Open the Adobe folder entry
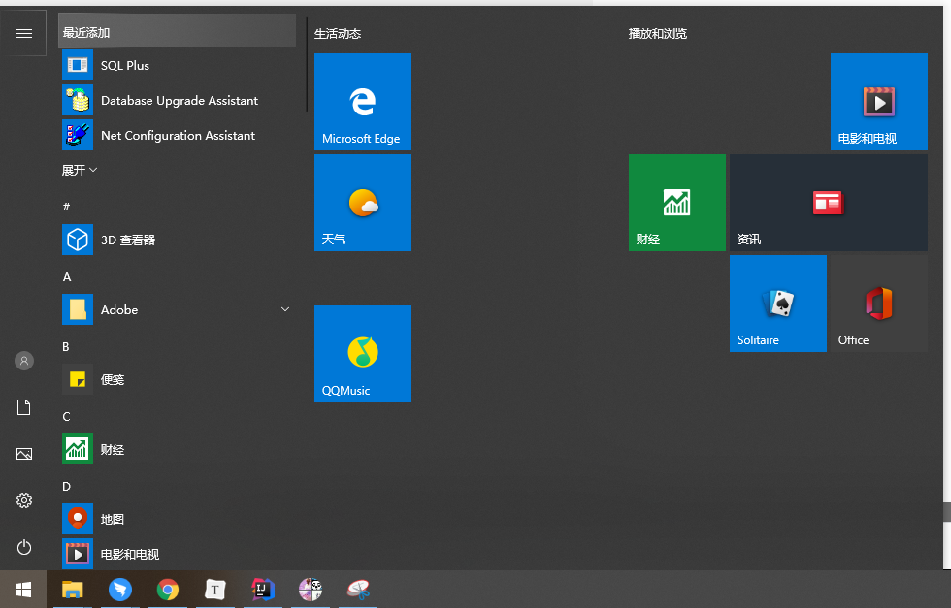This screenshot has width=951, height=608. (x=179, y=309)
